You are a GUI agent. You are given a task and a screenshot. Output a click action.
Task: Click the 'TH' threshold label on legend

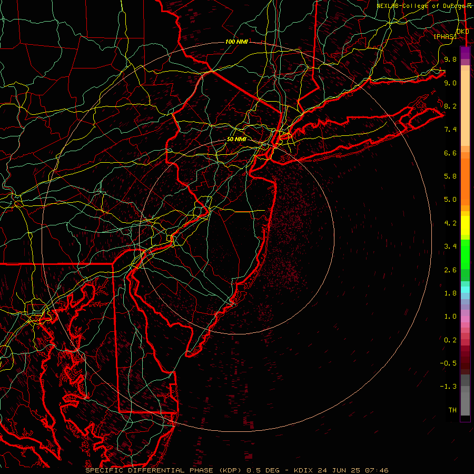point(452,410)
